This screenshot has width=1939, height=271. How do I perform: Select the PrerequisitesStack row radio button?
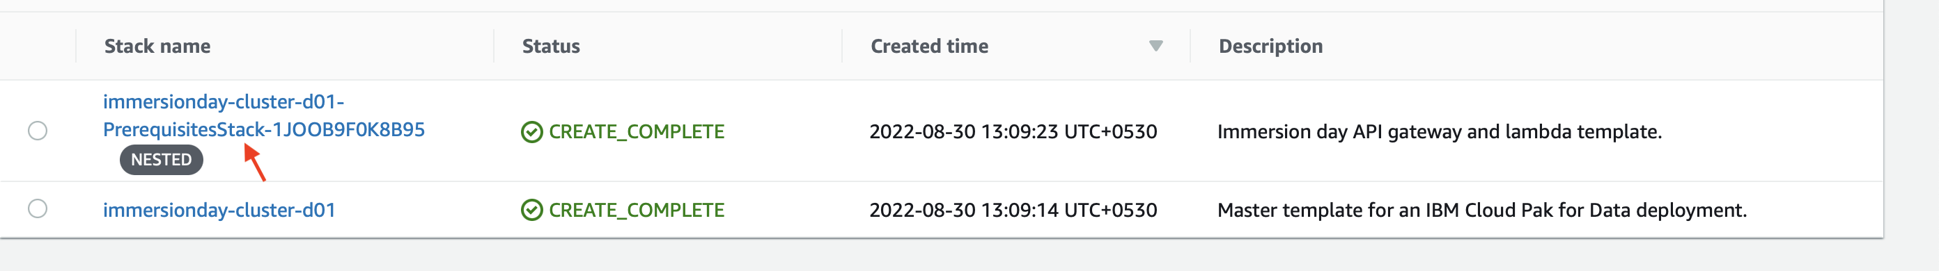click(38, 131)
